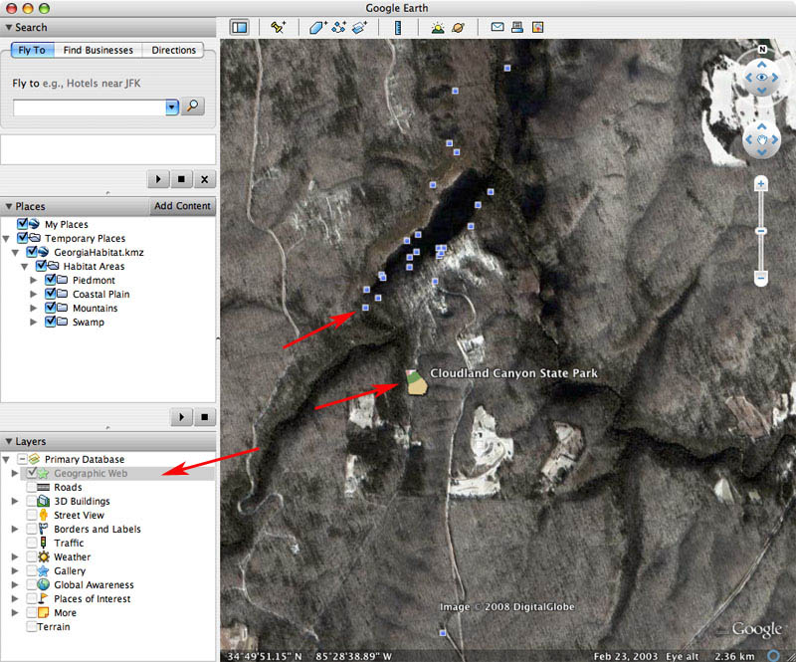Uncheck the Coastal Plain folder checkbox
796x662 pixels.
point(51,294)
